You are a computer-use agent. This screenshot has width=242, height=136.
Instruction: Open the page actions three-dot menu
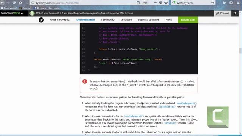(x=155, y=3)
